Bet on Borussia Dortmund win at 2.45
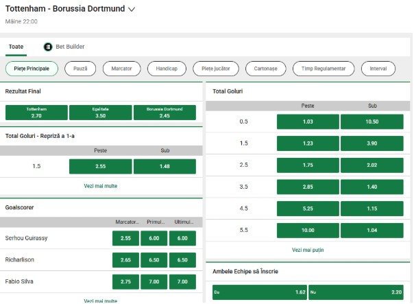414x304 pixels. 165,113
